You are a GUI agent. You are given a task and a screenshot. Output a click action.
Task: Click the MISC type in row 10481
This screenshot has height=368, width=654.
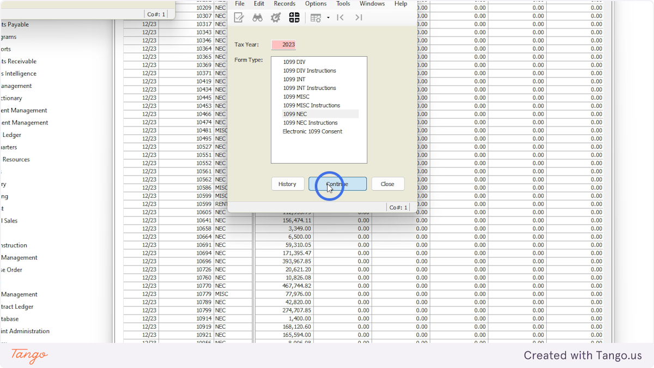[x=221, y=130]
